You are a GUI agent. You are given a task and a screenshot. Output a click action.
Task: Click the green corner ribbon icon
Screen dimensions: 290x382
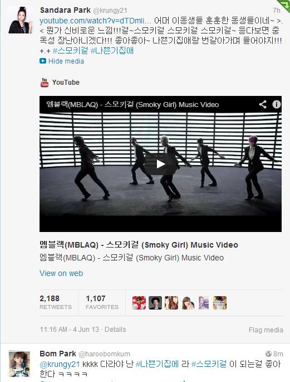tap(285, 6)
